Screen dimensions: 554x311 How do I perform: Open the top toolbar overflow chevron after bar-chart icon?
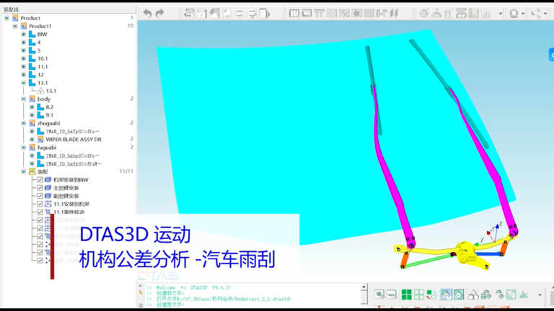[501, 14]
